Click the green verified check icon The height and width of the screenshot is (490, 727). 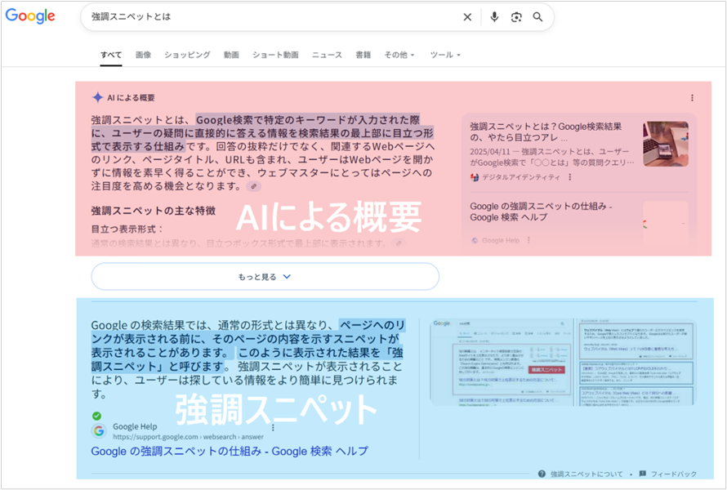coord(96,416)
